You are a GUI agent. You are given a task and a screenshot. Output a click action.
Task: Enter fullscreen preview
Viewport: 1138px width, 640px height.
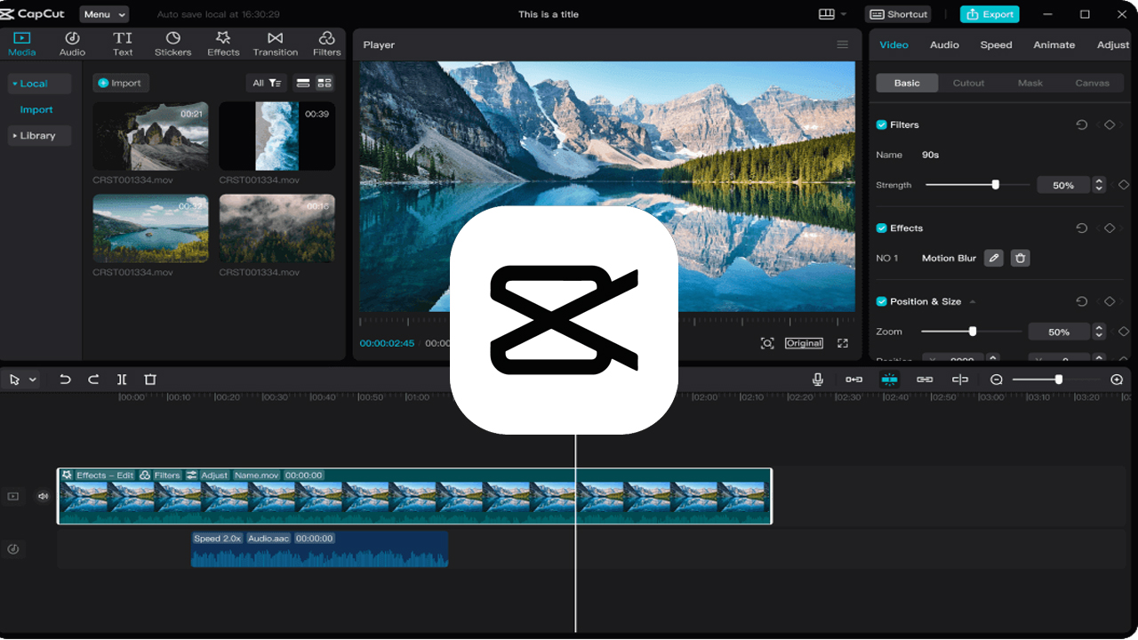pyautogui.click(x=843, y=343)
